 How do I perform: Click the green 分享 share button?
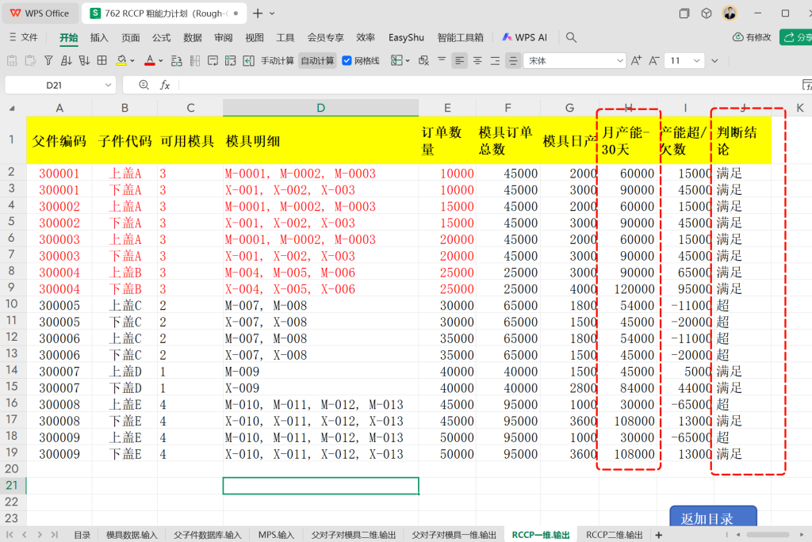(x=798, y=37)
